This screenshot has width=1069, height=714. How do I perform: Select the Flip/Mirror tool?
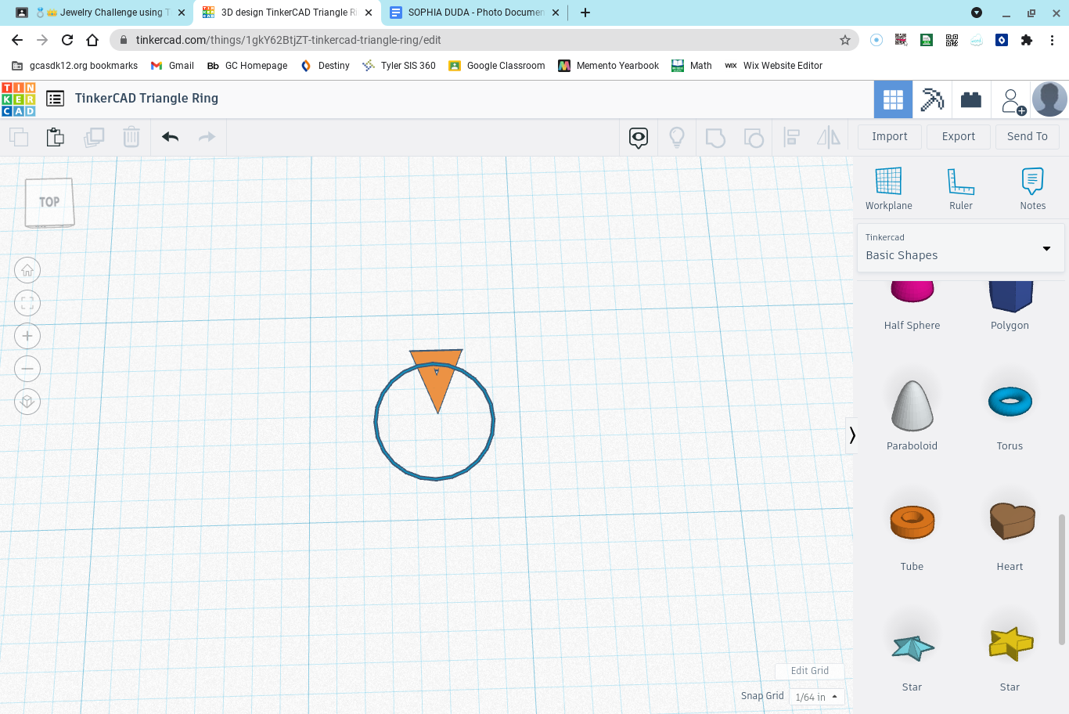point(828,137)
